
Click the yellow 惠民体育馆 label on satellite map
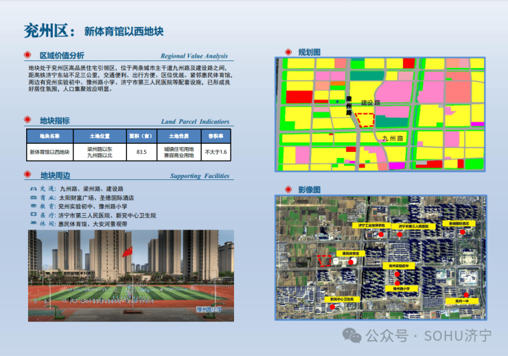click(351, 253)
